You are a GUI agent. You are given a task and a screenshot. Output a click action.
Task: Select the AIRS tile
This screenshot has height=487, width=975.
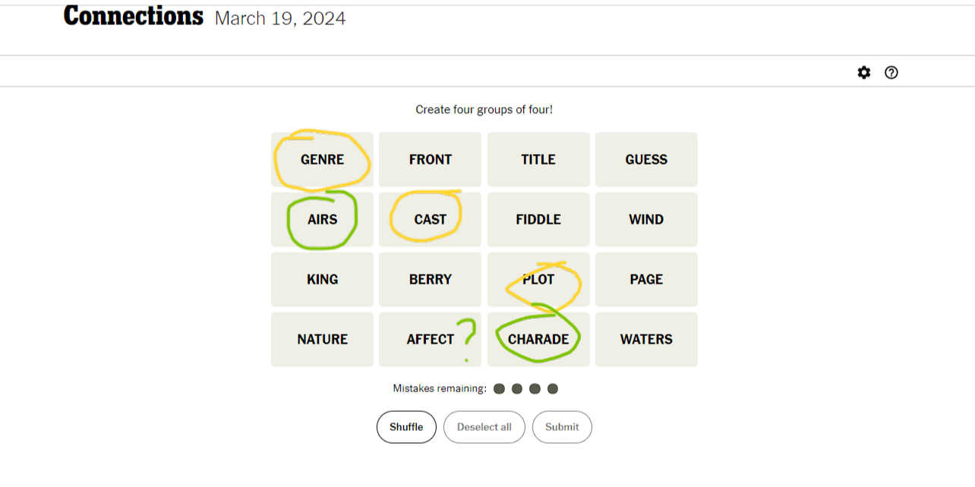322,219
